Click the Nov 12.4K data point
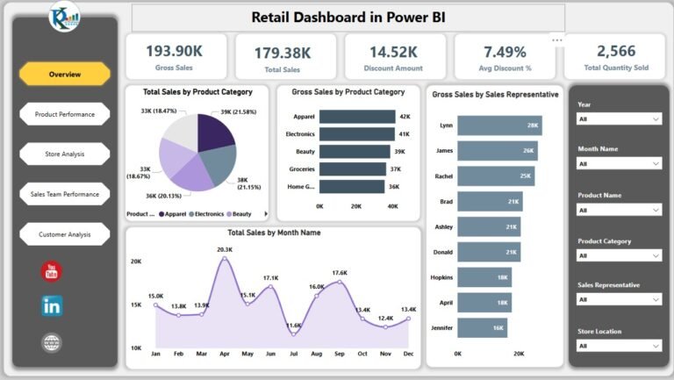 coord(385,327)
